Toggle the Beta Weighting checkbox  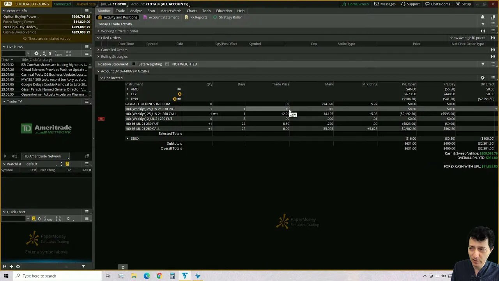(134, 64)
